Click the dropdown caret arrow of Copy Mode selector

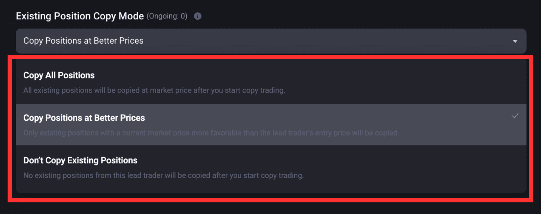[515, 41]
